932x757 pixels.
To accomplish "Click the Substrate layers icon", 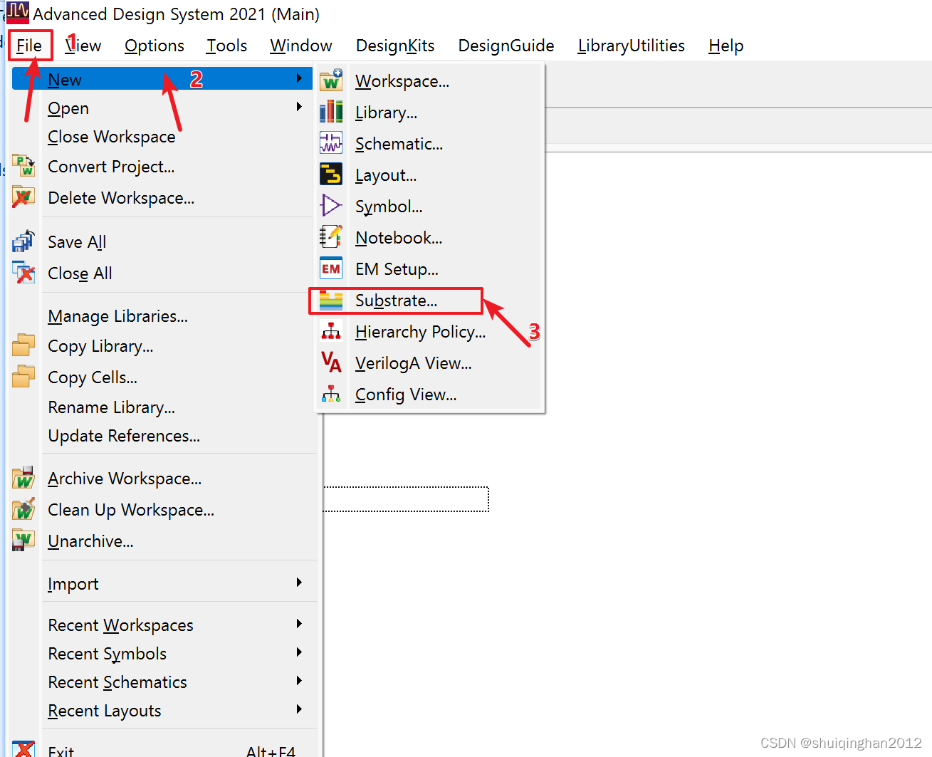I will [x=331, y=301].
